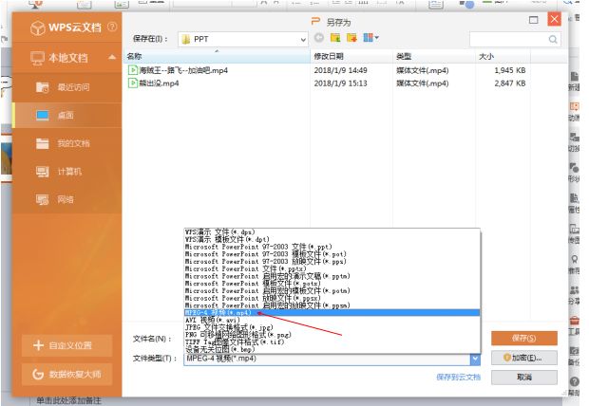Click the up-one-level folder icon
The height and width of the screenshot is (406, 589).
click(x=335, y=38)
